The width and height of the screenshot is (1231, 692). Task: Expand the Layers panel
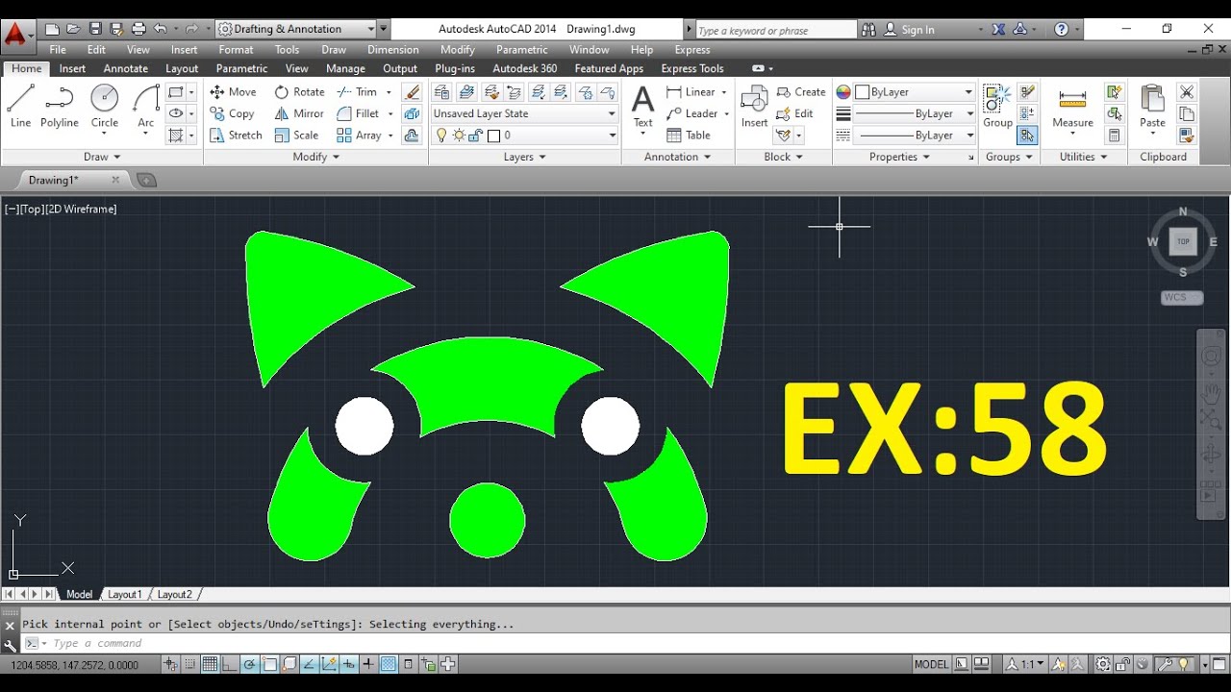[524, 157]
